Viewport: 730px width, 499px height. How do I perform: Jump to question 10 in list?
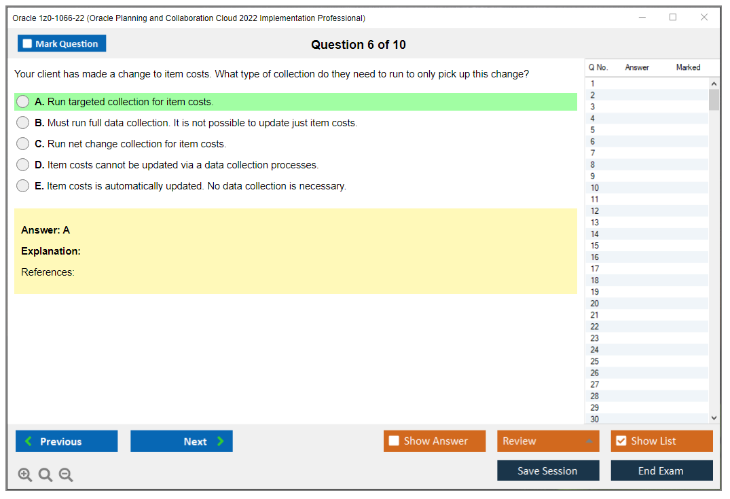pyautogui.click(x=595, y=188)
